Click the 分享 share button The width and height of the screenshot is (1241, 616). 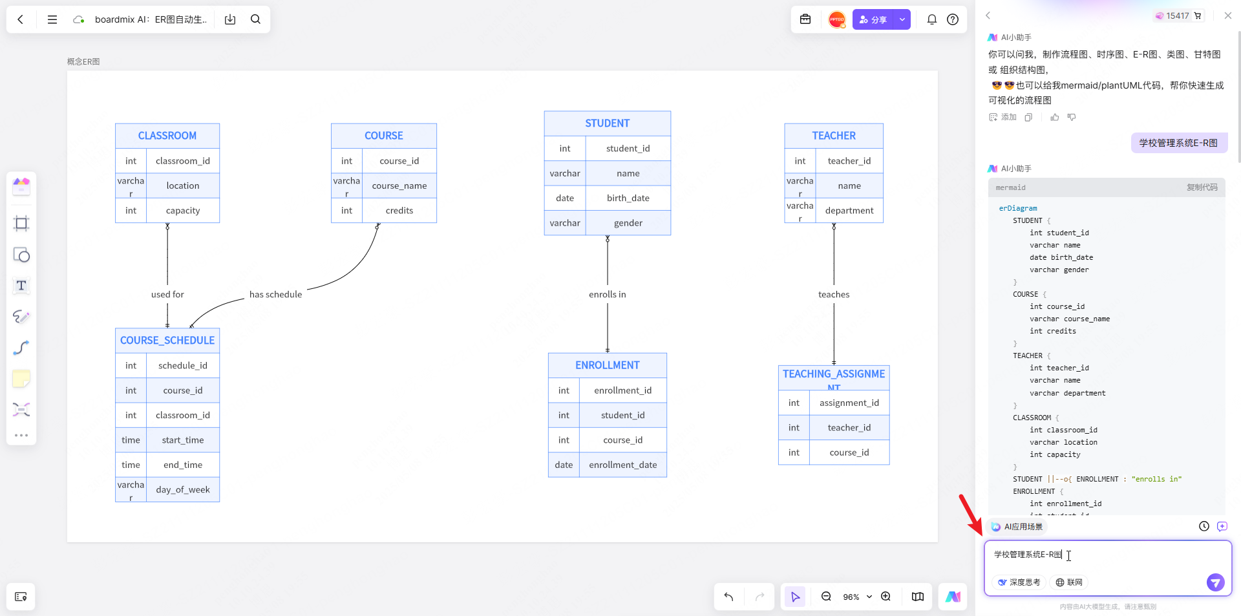pos(873,19)
